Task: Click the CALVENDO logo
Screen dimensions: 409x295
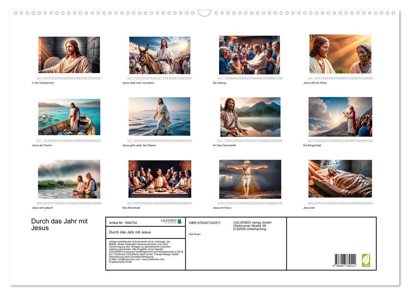Action: (x=171, y=222)
